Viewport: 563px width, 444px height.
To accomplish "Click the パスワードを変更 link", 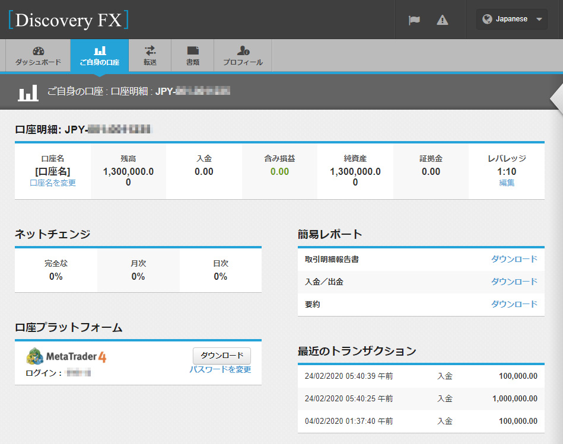I will pyautogui.click(x=220, y=369).
